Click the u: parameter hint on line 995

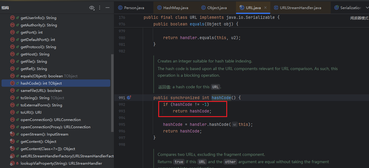click(x=234, y=124)
